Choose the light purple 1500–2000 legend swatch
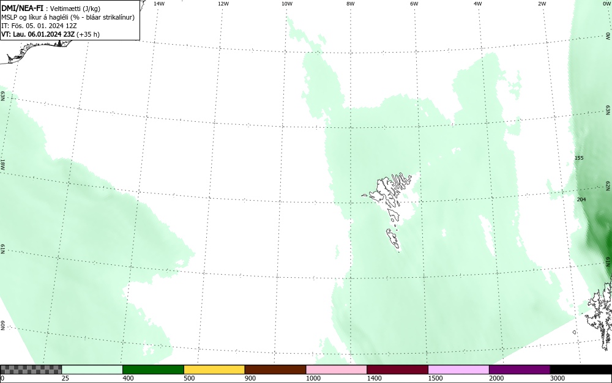The image size is (612, 383). pos(458,370)
